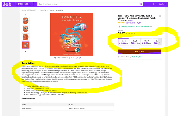
Task: Select the Buy 2 $19.65/ea option
Action: pyautogui.click(x=135, y=42)
